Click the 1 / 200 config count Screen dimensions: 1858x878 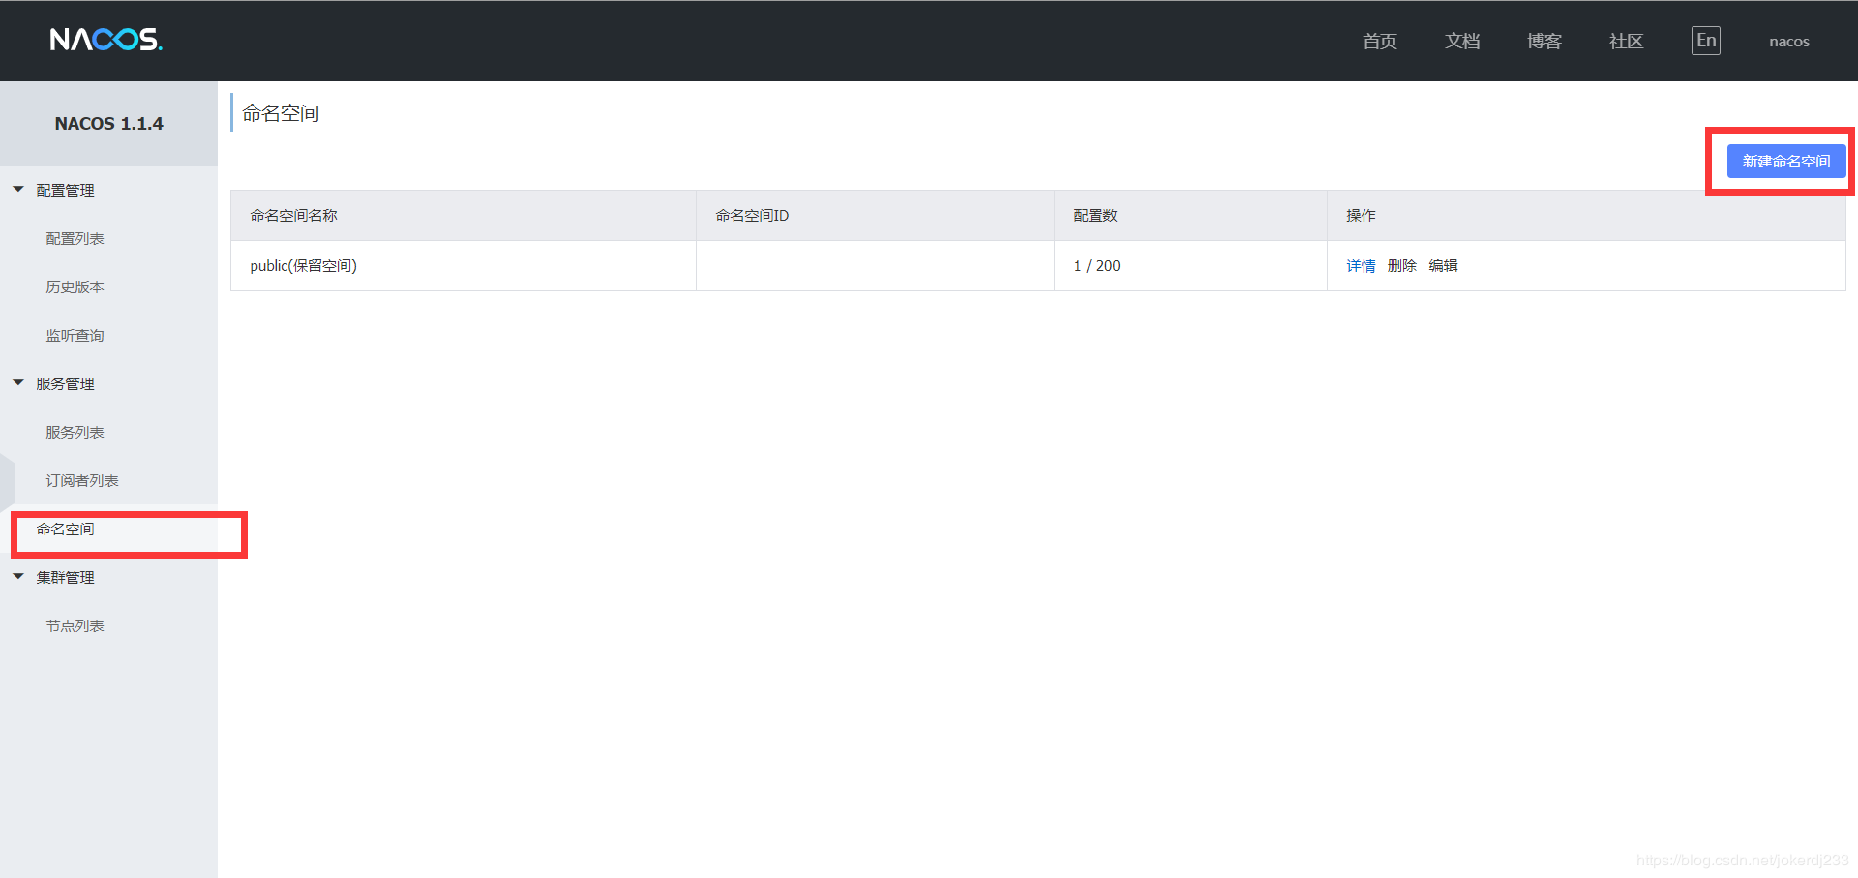(x=1096, y=266)
